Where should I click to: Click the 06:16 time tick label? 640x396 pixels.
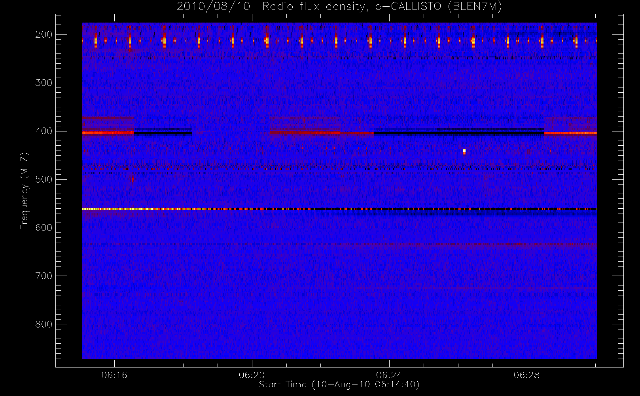114,375
